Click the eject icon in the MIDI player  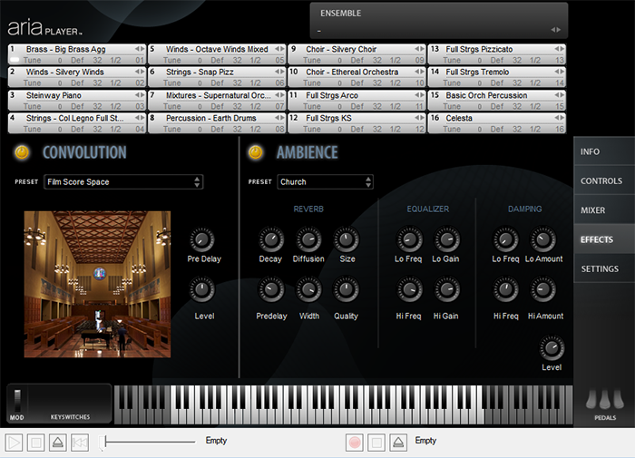click(x=56, y=443)
